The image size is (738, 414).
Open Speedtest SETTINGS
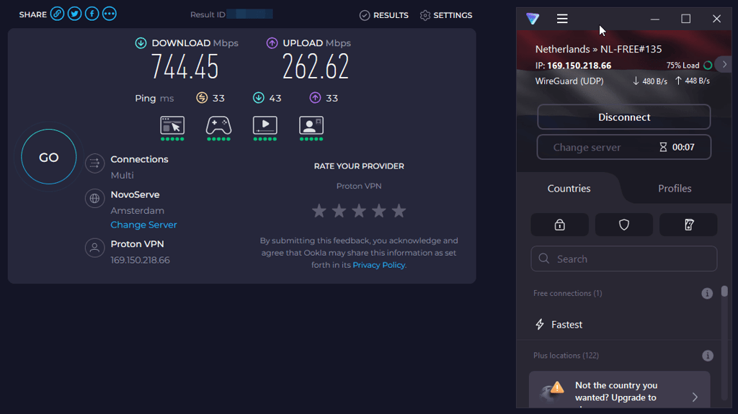coord(445,15)
